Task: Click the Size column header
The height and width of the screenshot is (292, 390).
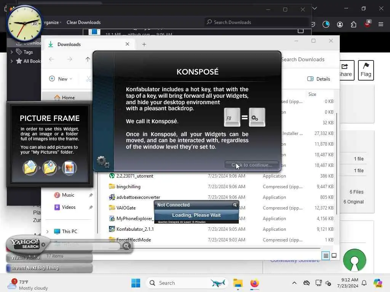Action: (312, 94)
